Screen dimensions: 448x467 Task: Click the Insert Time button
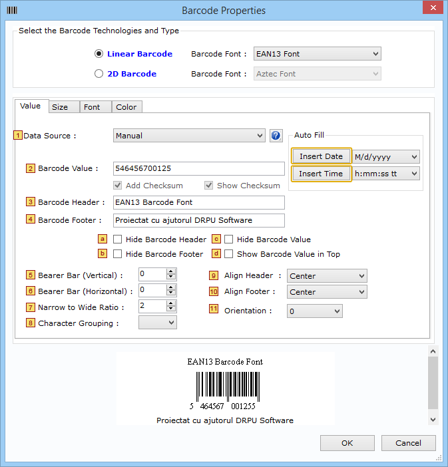(x=322, y=174)
